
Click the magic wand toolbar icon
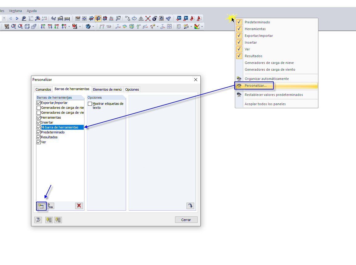point(186,26)
